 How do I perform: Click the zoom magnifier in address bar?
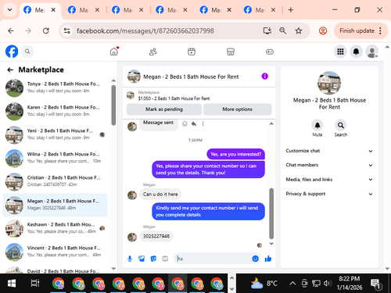click(x=283, y=31)
